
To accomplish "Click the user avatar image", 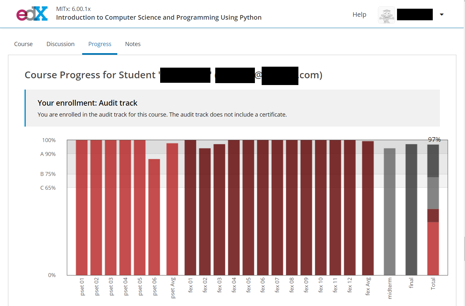I will coord(386,15).
